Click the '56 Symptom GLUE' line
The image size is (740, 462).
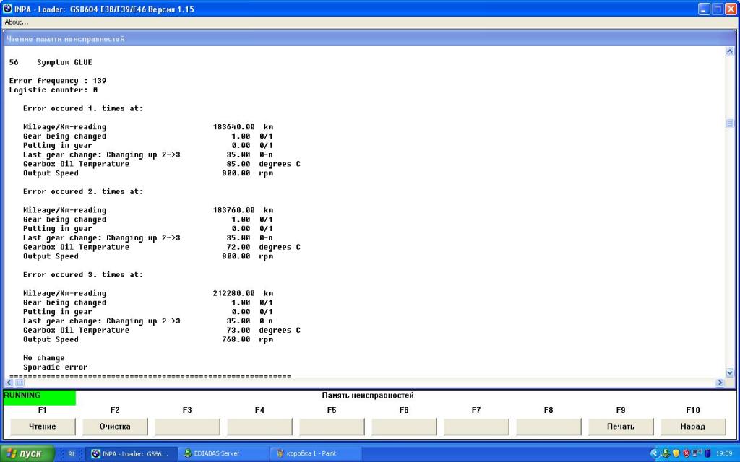[x=51, y=62]
